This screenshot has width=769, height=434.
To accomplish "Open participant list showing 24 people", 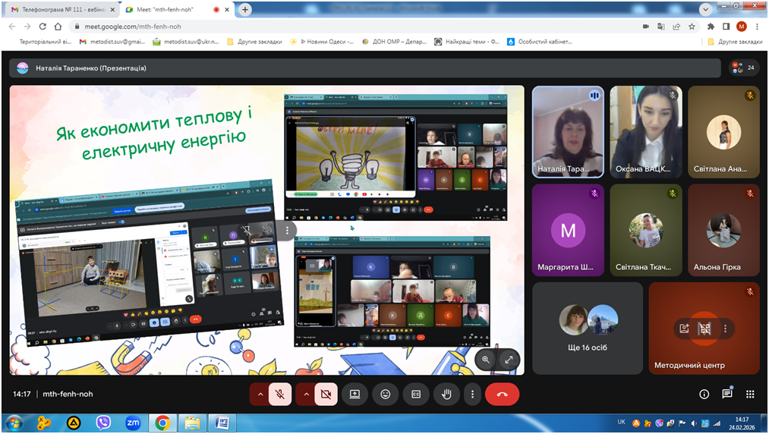I will tap(743, 68).
